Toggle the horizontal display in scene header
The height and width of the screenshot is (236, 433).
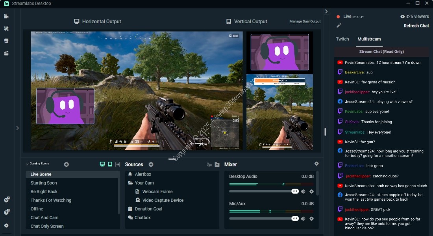(x=102, y=164)
